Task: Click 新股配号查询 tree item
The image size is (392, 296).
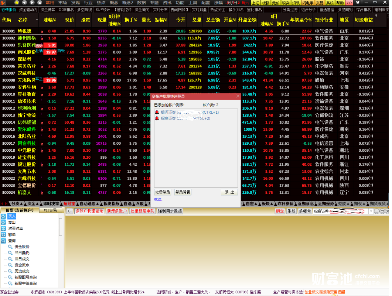Action: [x=25, y=277]
